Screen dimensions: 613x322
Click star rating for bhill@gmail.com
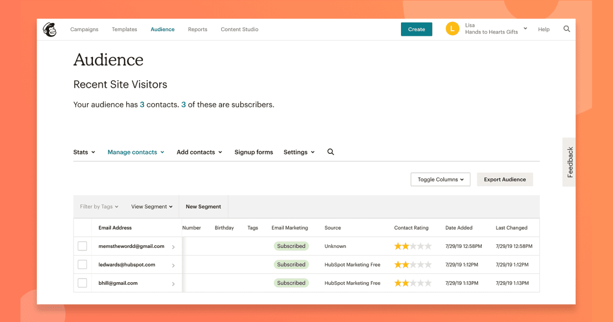tap(413, 283)
